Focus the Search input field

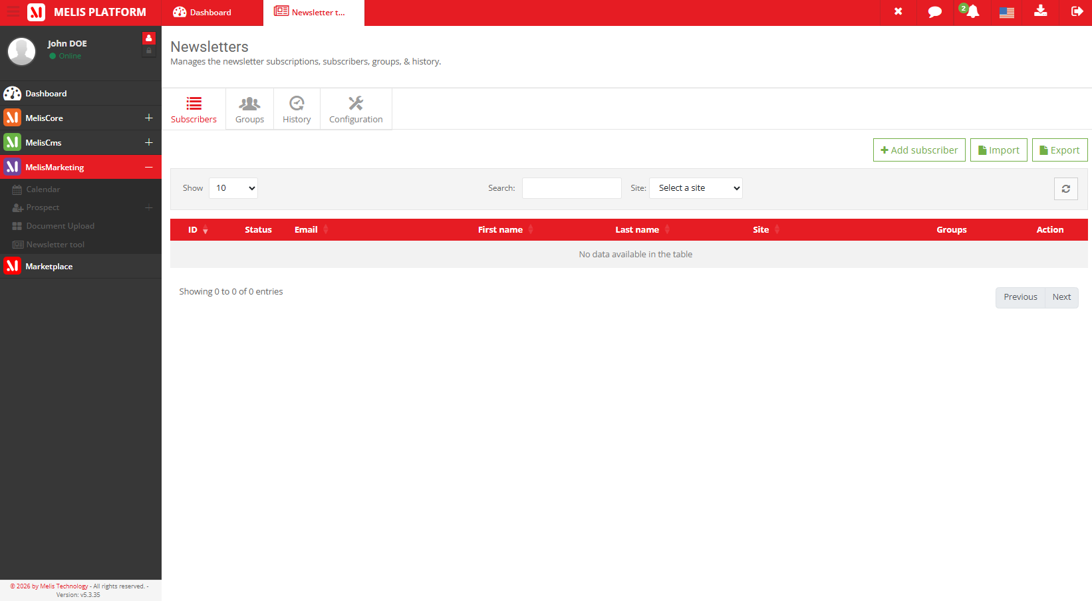(x=572, y=188)
